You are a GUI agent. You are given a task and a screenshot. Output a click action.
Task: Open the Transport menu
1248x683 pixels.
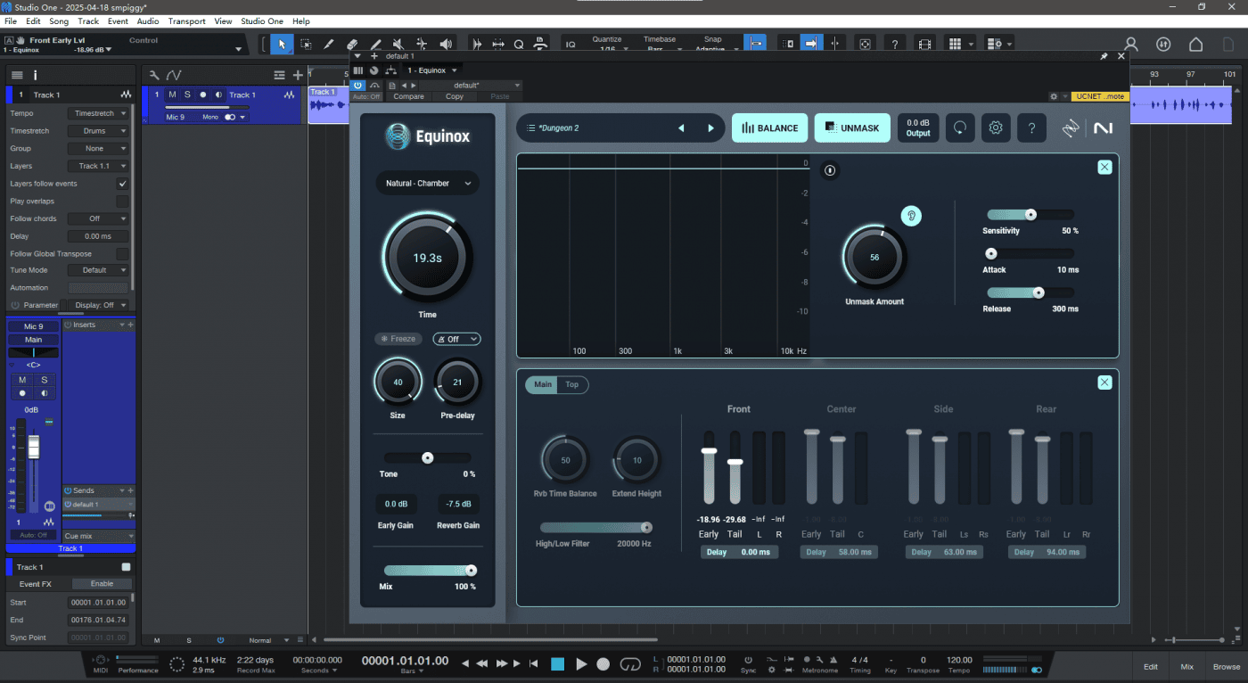186,21
